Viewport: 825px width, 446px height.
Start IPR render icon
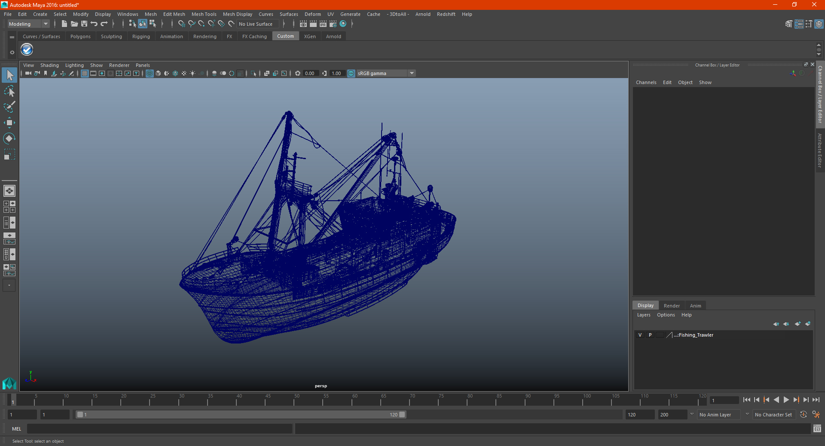point(323,24)
